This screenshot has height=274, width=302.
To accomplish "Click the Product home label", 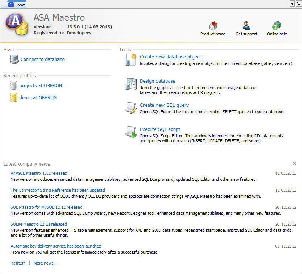I will (x=213, y=34).
